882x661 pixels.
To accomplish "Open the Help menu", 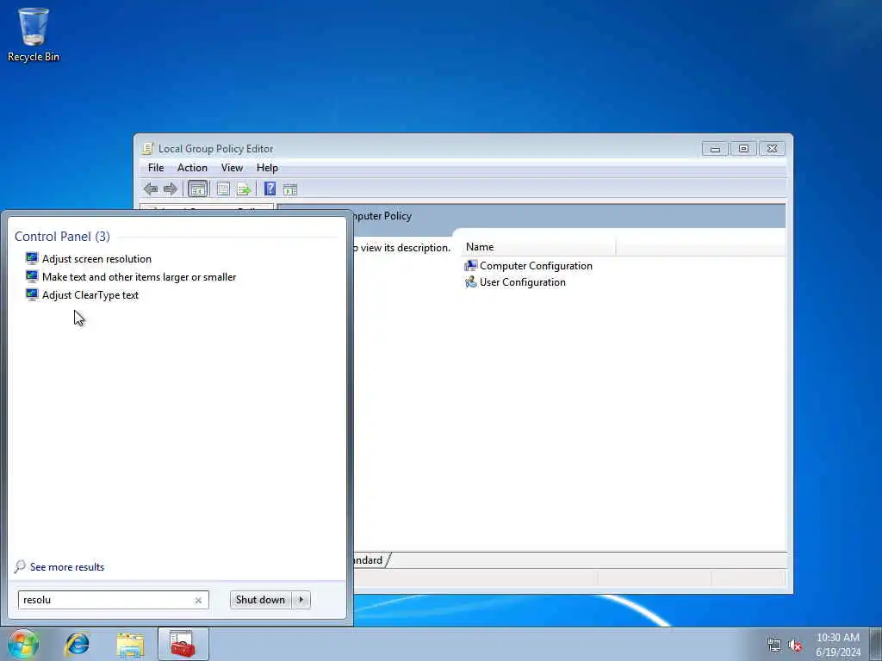I will click(267, 168).
